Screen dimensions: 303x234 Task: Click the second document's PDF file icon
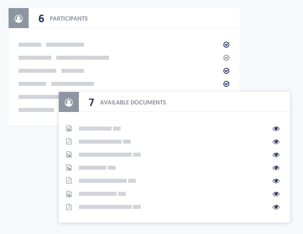click(69, 142)
